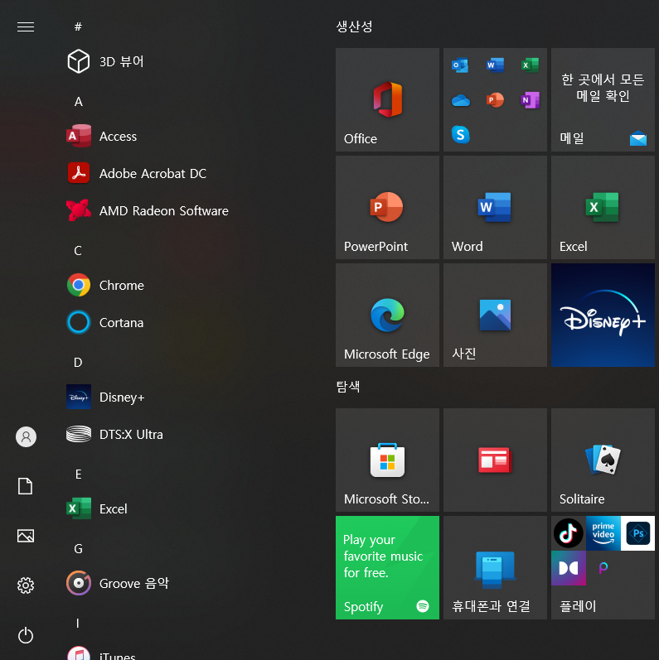The image size is (659, 660).
Task: Select the 생산성 group title
Action: click(354, 26)
